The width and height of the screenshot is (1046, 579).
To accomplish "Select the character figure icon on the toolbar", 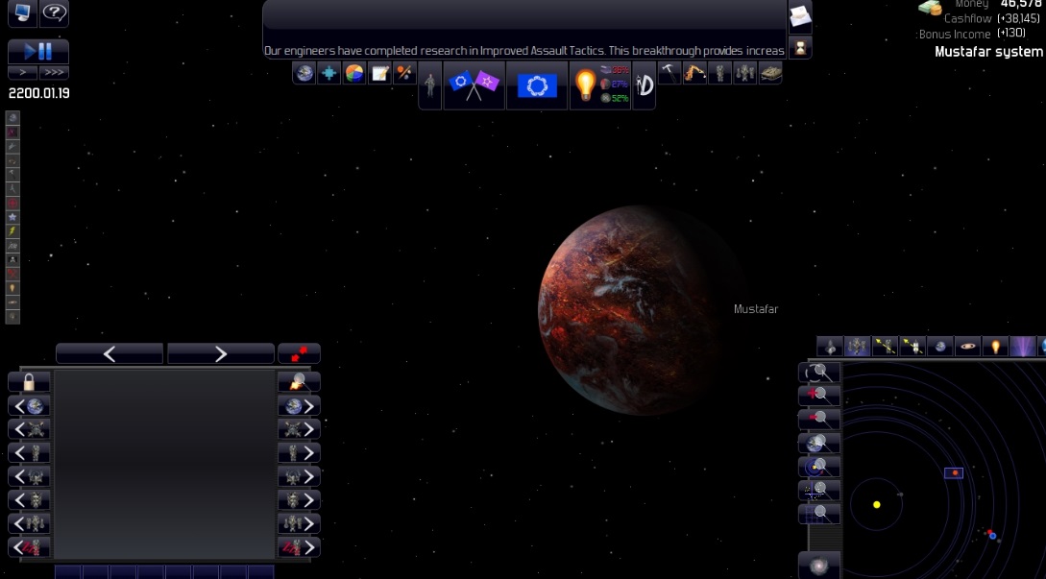I will pos(429,84).
